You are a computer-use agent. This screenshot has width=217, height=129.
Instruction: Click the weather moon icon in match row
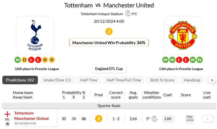tap(155, 119)
